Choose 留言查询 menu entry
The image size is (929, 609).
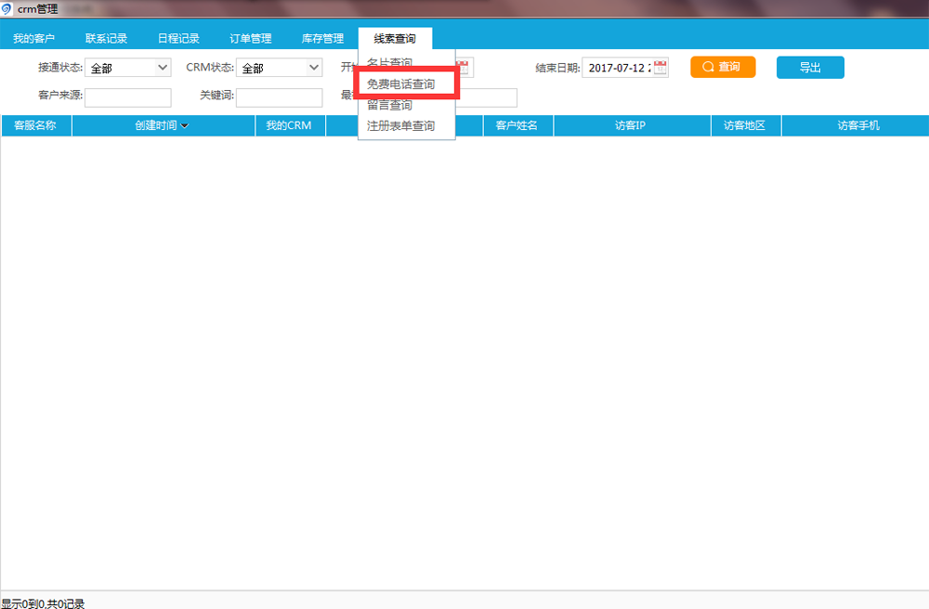click(389, 105)
